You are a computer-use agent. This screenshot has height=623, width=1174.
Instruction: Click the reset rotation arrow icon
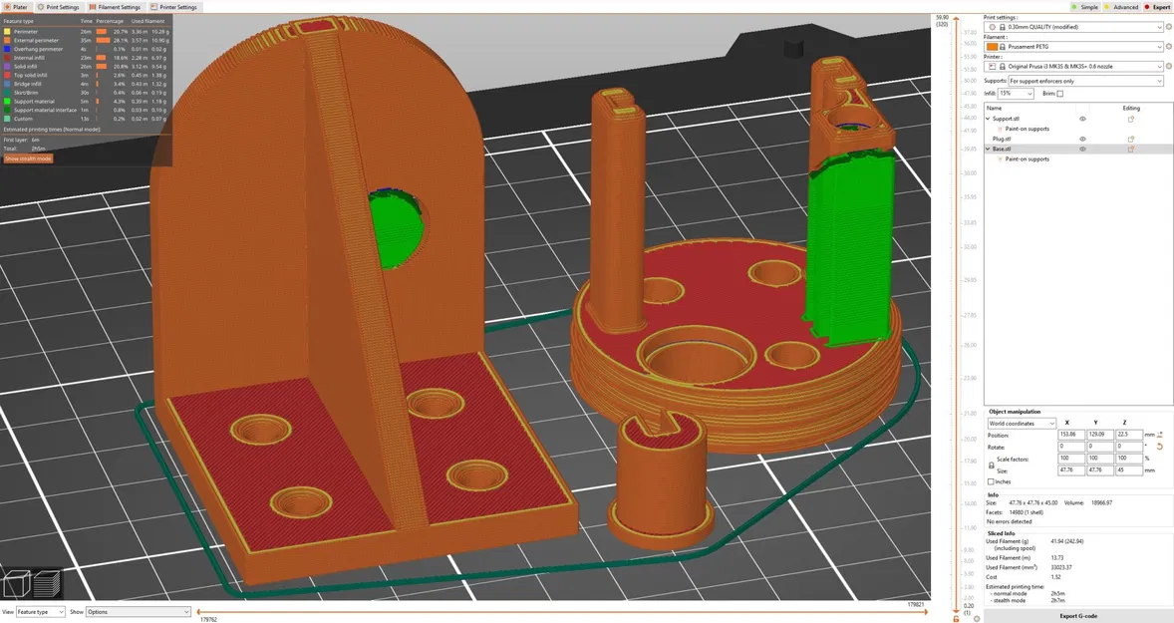(x=1160, y=447)
